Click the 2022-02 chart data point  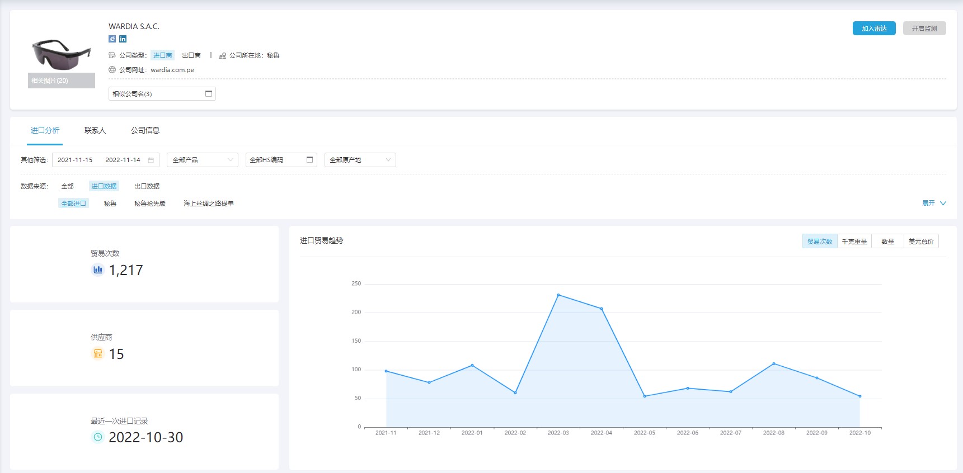[x=515, y=392]
